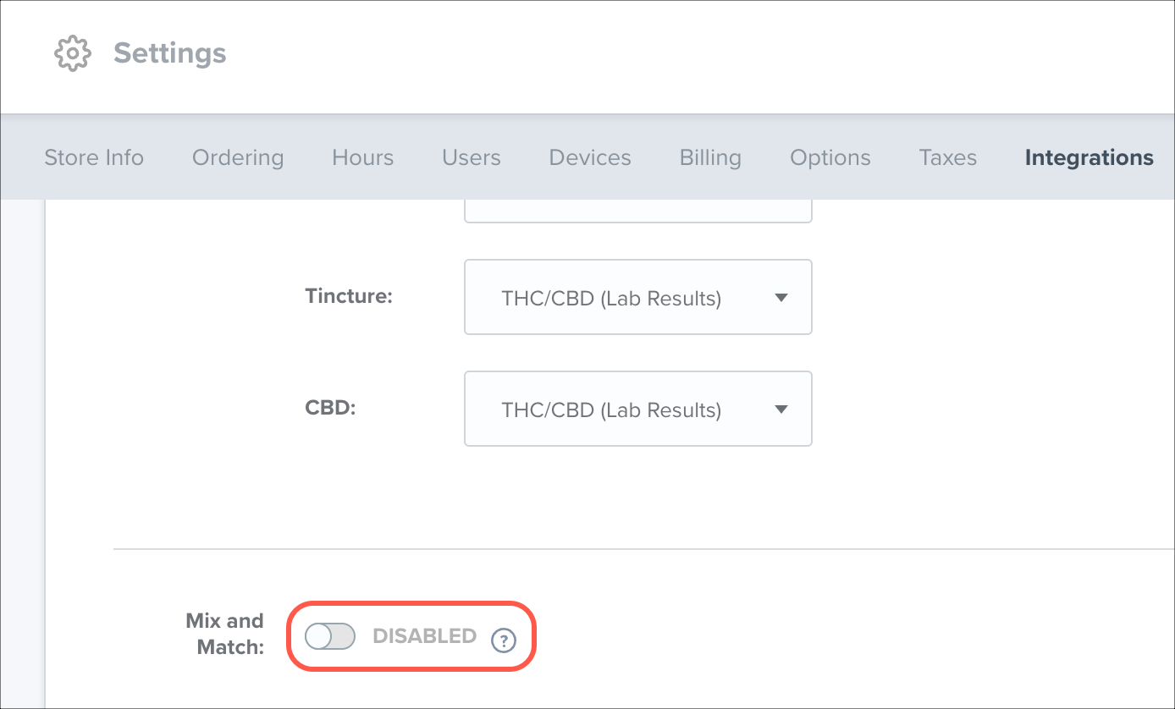The width and height of the screenshot is (1175, 709).
Task: Click the Settings gear icon
Action: [x=73, y=52]
